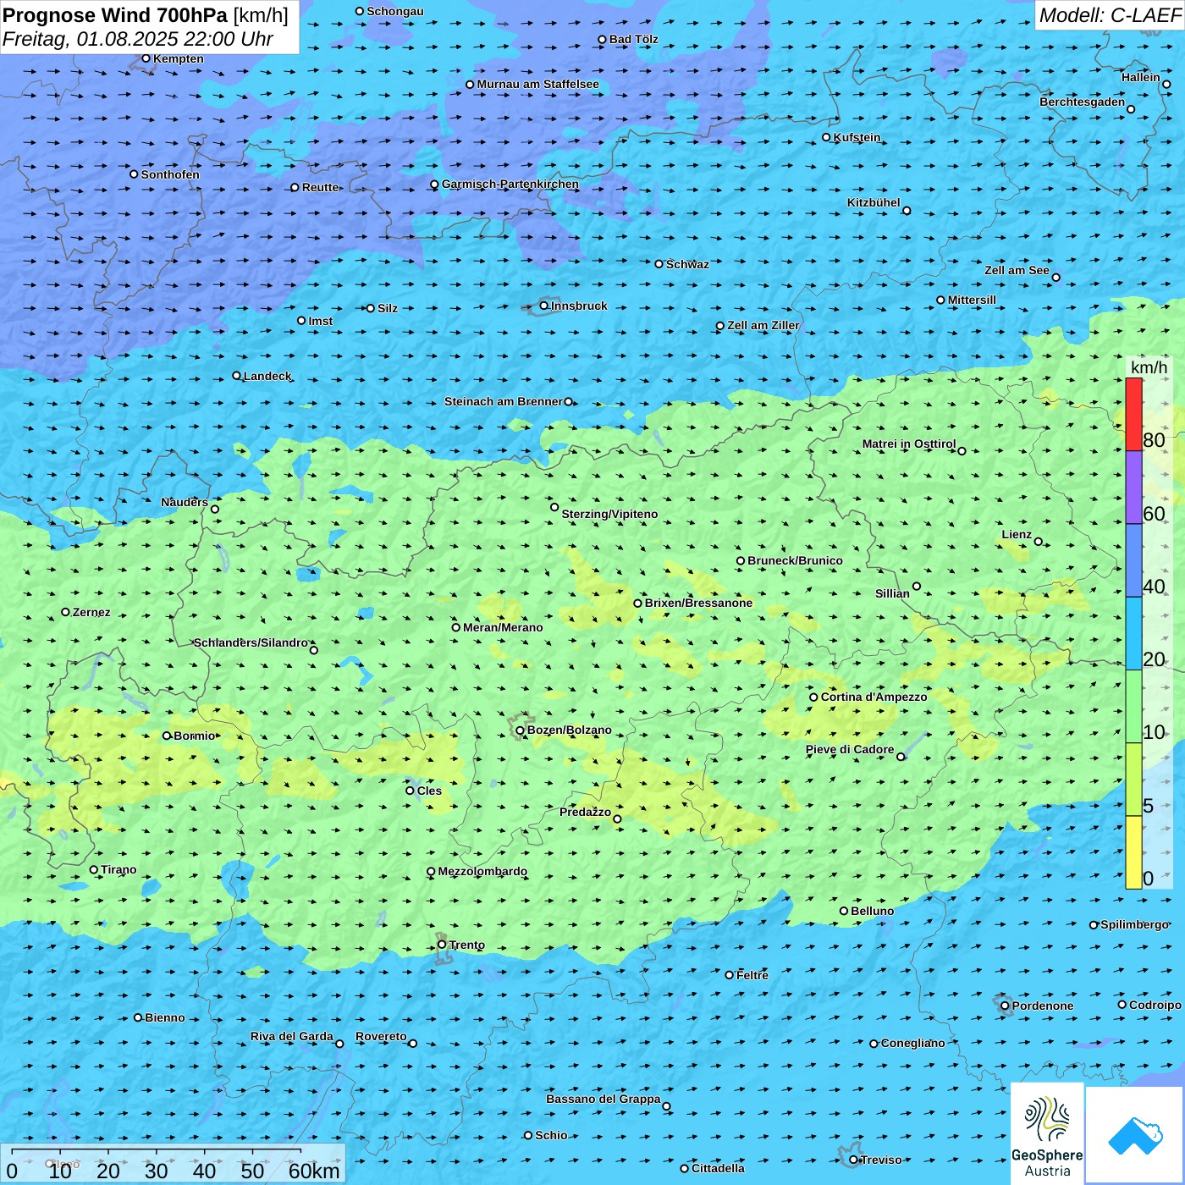Image resolution: width=1185 pixels, height=1185 pixels.
Task: Click the Innsbruck city marker
Action: pyautogui.click(x=544, y=306)
